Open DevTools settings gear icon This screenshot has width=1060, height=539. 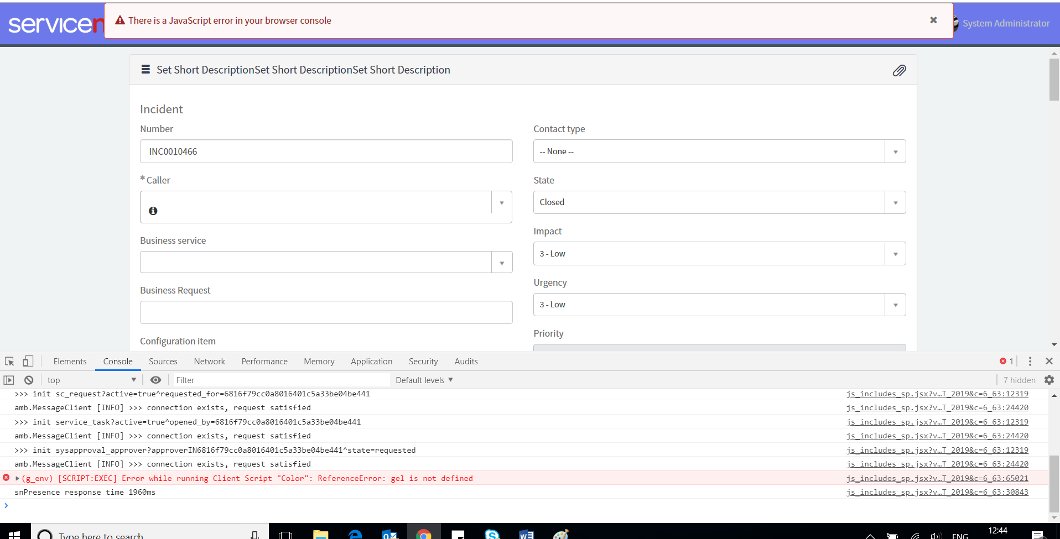[1049, 380]
